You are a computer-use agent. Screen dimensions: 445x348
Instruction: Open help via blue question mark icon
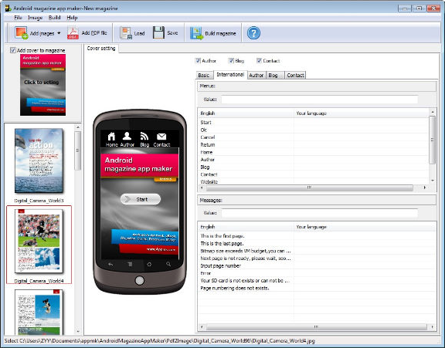[253, 33]
